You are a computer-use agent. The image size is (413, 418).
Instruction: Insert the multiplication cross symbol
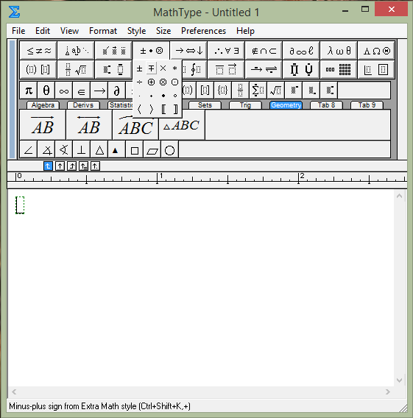point(163,68)
